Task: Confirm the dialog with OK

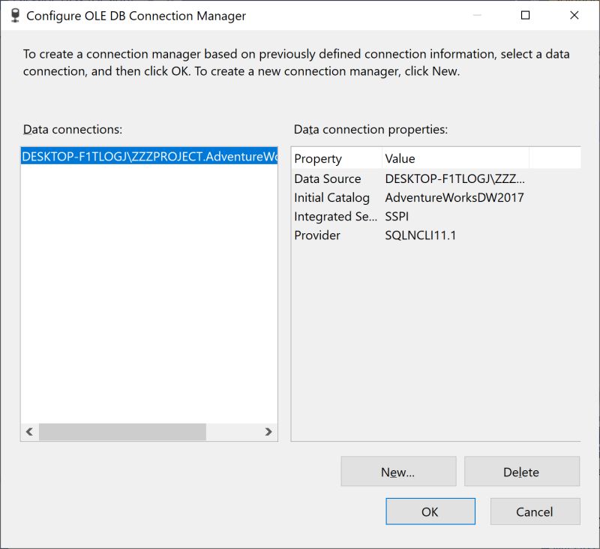Action: [430, 511]
